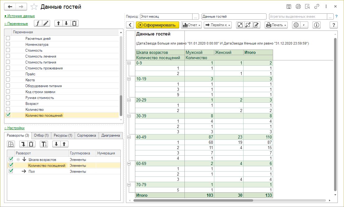Click the trash icon in variables toolbar

pos(74,23)
